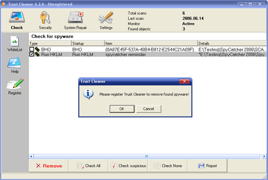Click the red Remove button
The width and height of the screenshot is (268, 180).
click(49, 166)
